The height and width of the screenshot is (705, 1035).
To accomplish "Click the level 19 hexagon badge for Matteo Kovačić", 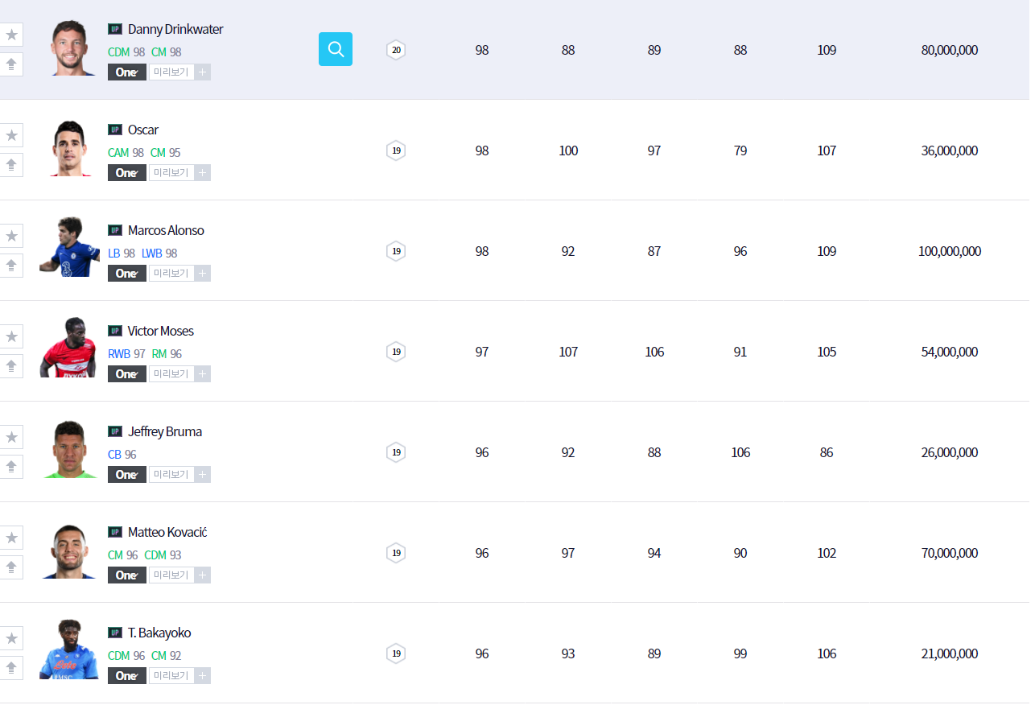I will pyautogui.click(x=395, y=553).
